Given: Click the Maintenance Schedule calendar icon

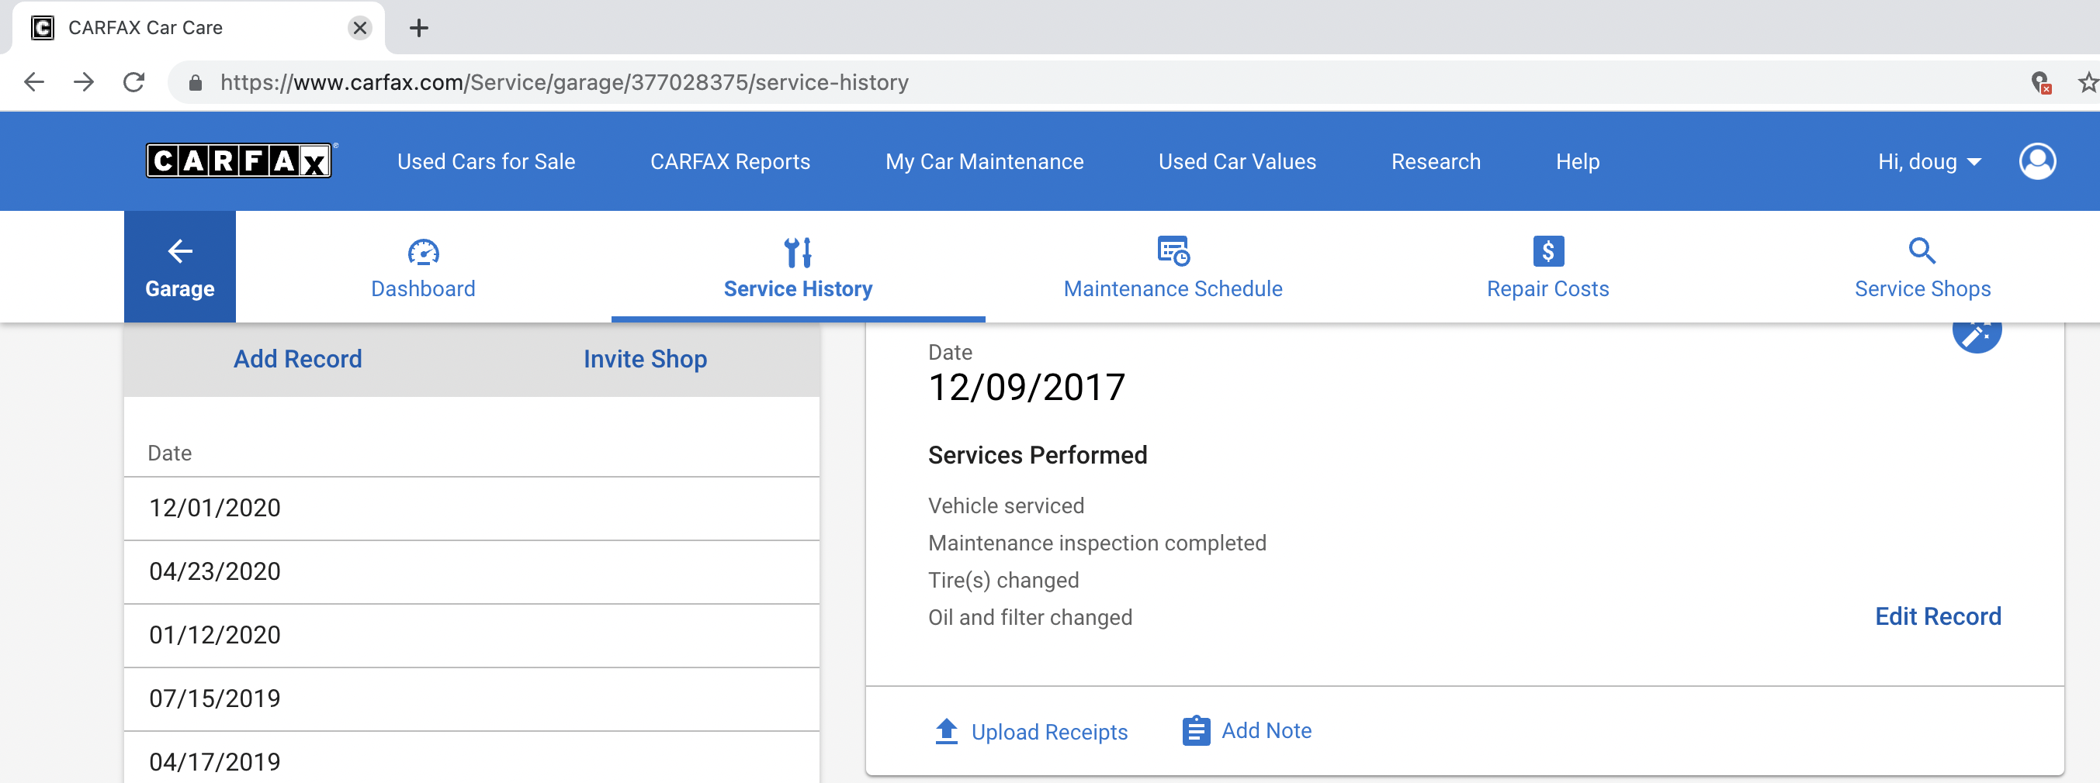Looking at the screenshot, I should click(x=1173, y=251).
